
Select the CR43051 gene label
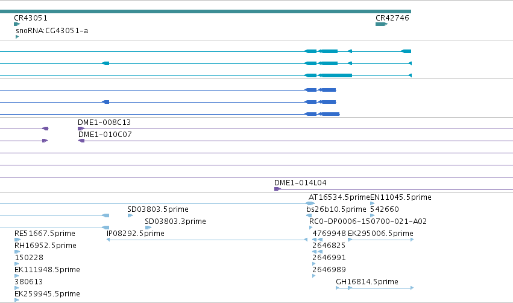pos(30,18)
